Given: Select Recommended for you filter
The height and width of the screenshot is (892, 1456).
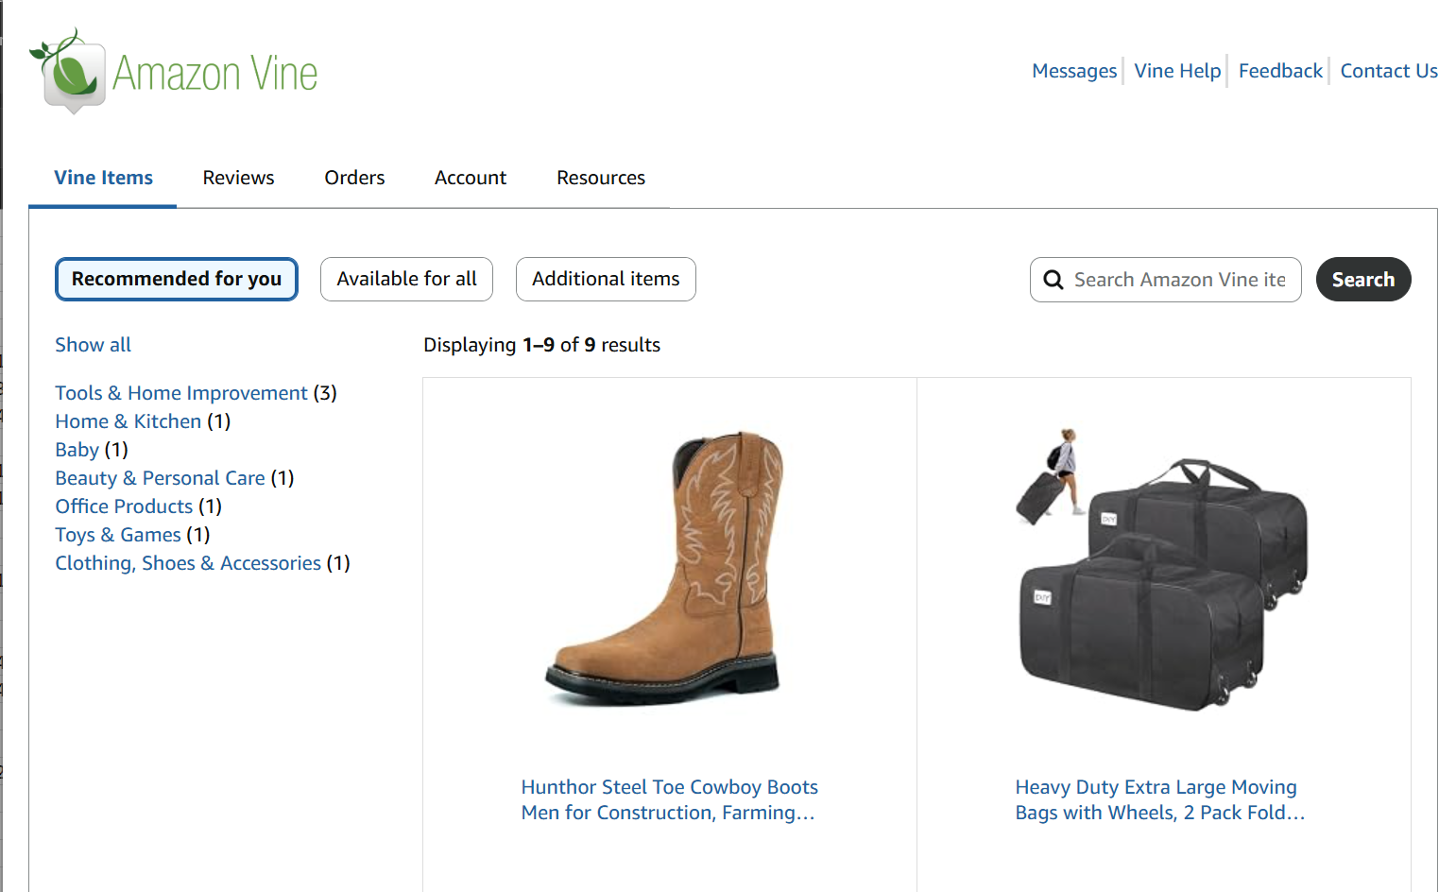Looking at the screenshot, I should coord(177,279).
